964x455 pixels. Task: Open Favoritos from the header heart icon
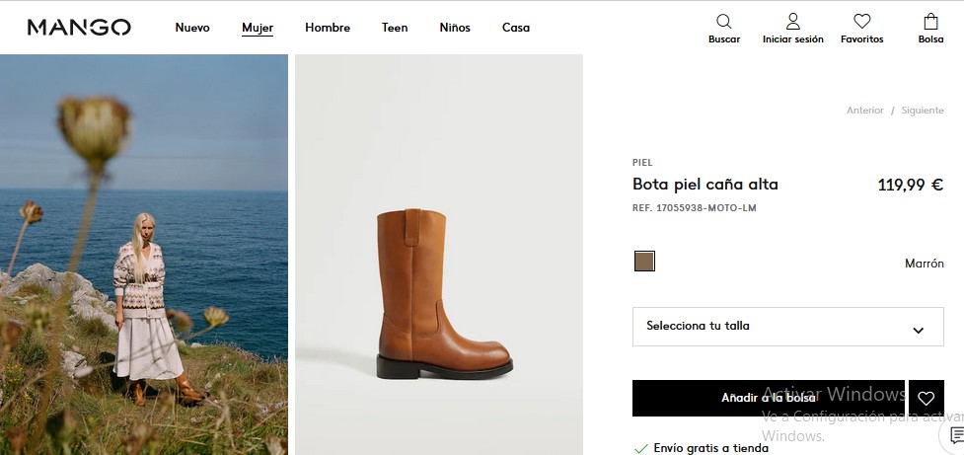click(x=861, y=22)
